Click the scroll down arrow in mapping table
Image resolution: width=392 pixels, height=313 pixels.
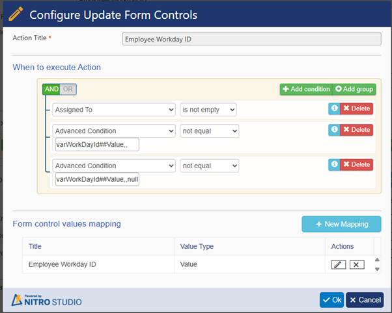(x=377, y=268)
